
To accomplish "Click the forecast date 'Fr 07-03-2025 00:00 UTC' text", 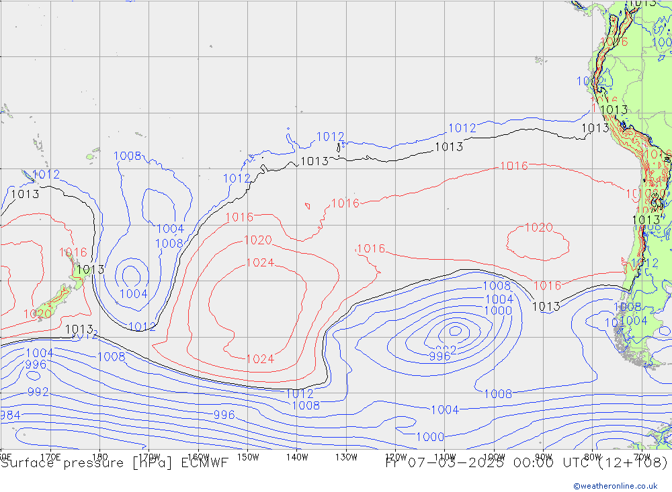I will (489, 463).
